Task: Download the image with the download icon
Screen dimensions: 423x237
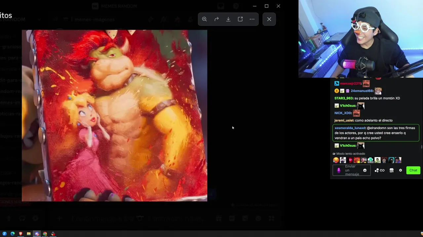Action: [228, 19]
